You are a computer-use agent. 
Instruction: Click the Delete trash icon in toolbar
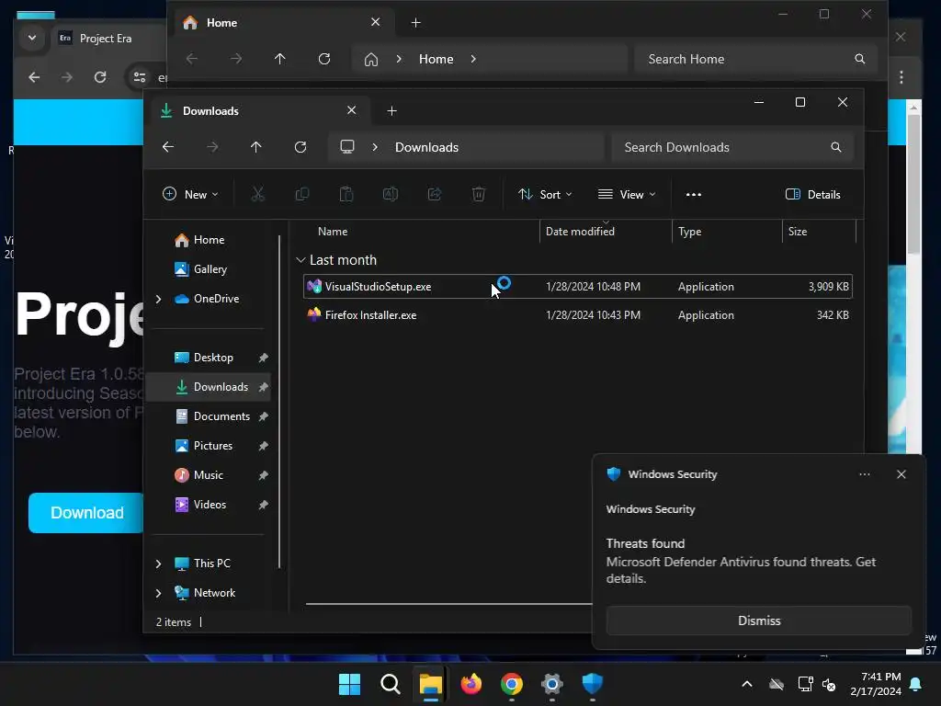pos(478,194)
